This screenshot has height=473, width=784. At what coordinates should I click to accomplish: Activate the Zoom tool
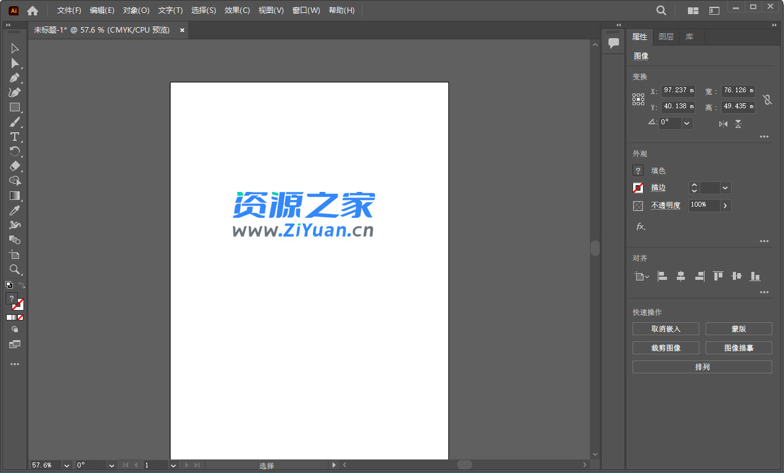click(x=14, y=269)
